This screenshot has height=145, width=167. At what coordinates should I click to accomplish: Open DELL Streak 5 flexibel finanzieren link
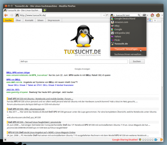[58, 85]
